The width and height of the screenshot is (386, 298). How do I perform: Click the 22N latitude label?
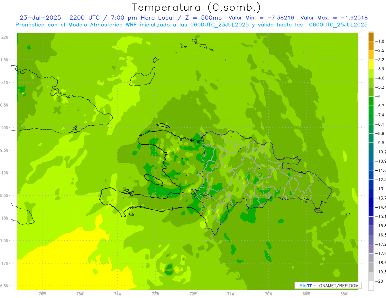[5, 37]
